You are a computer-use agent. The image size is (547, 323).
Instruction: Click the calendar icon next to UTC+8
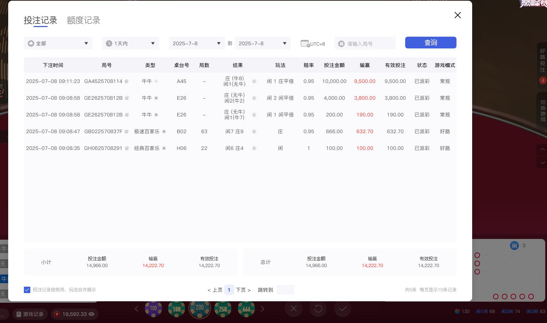[305, 43]
